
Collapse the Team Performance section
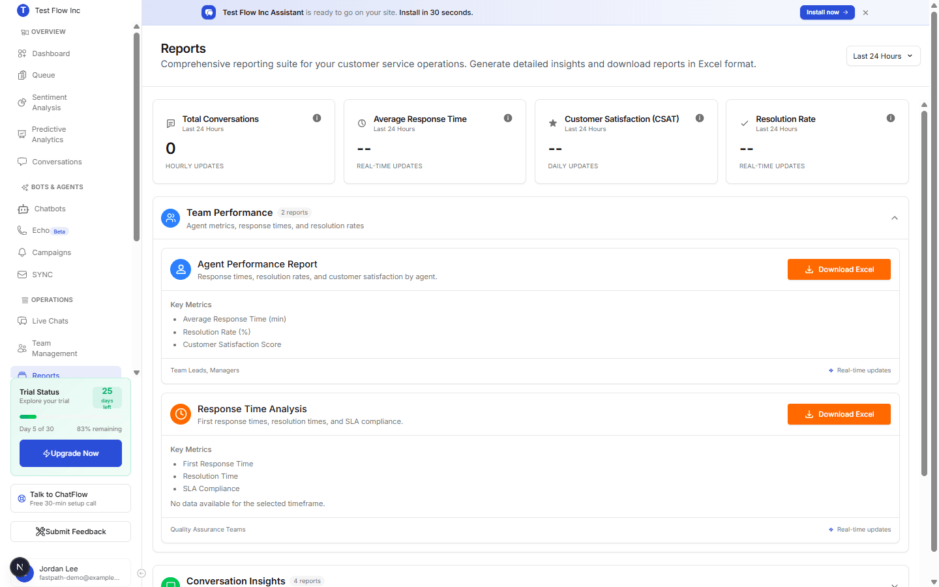[895, 218]
